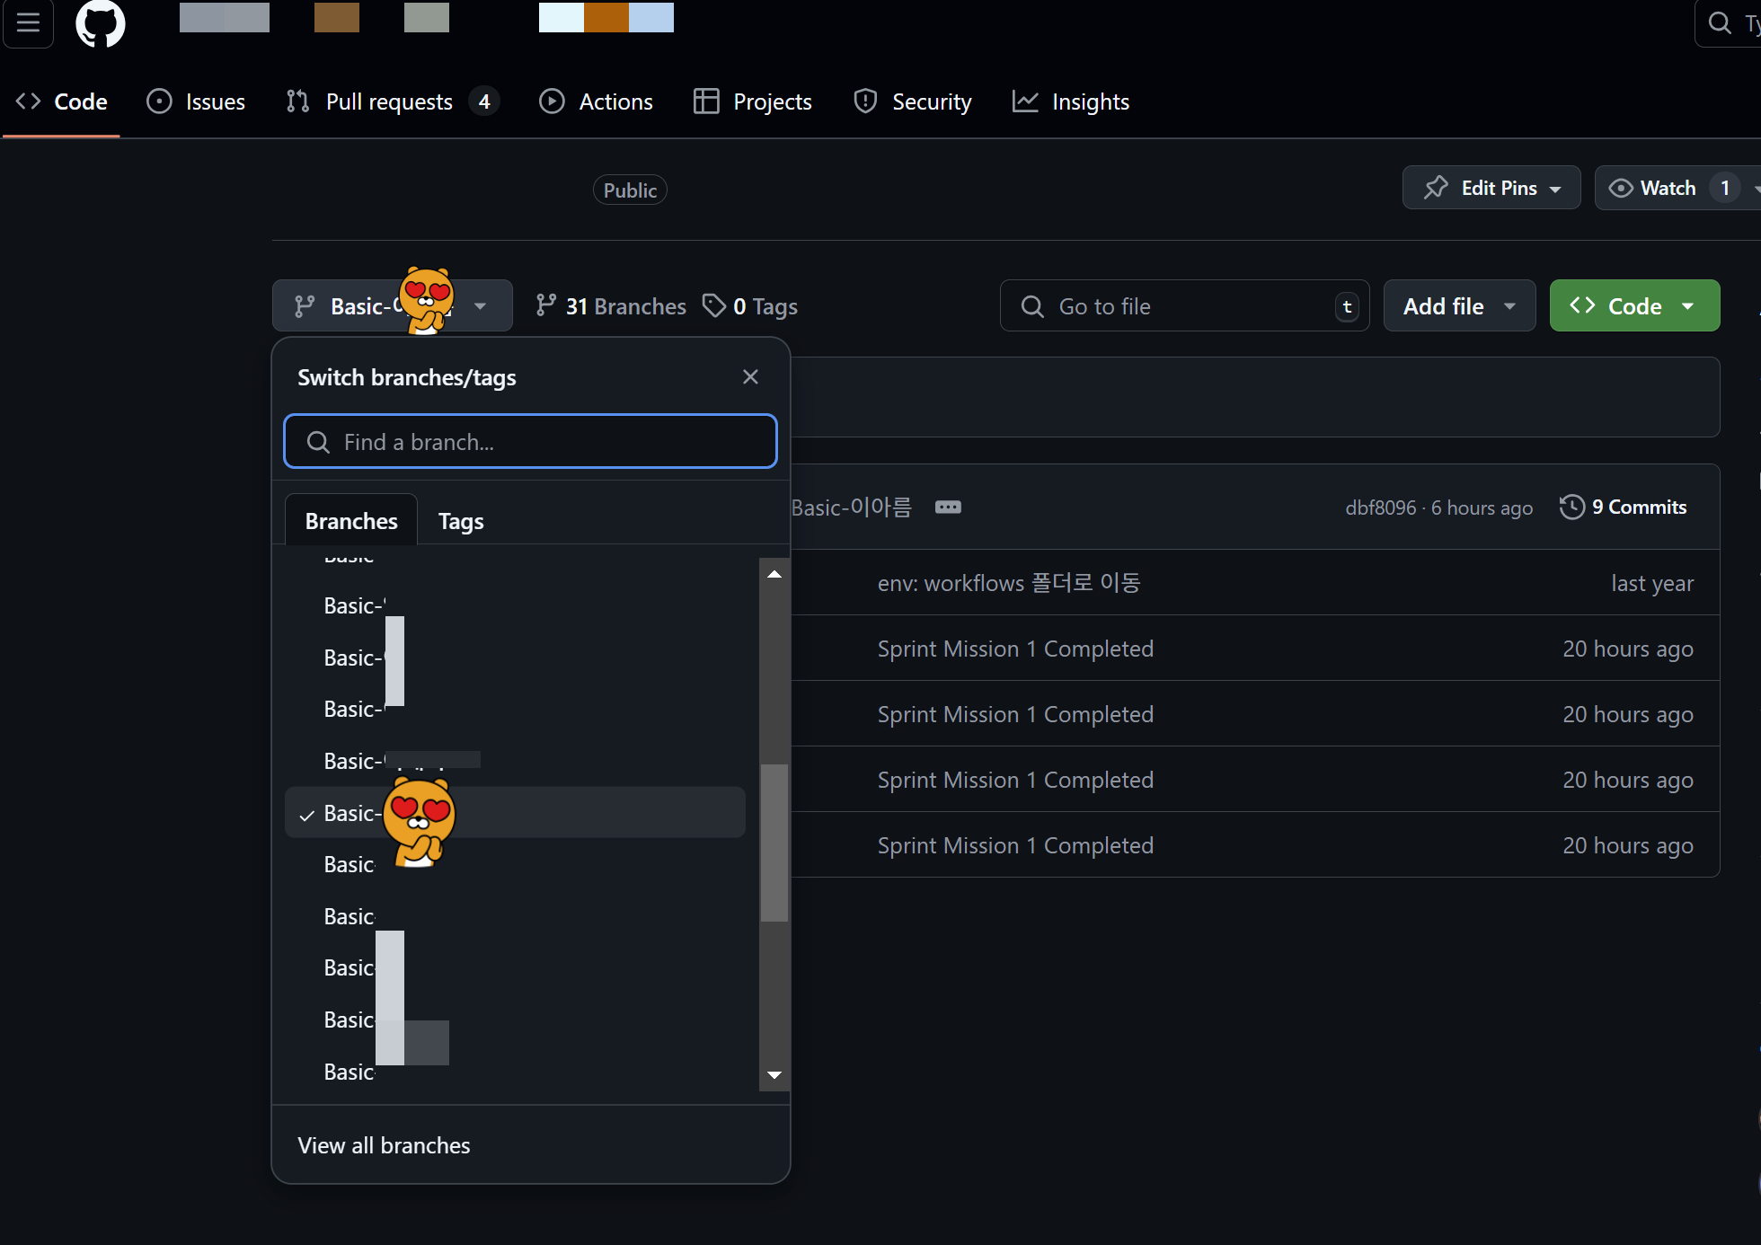The image size is (1761, 1245).
Task: Click the branch list scrollbar thumb
Action: 774,843
